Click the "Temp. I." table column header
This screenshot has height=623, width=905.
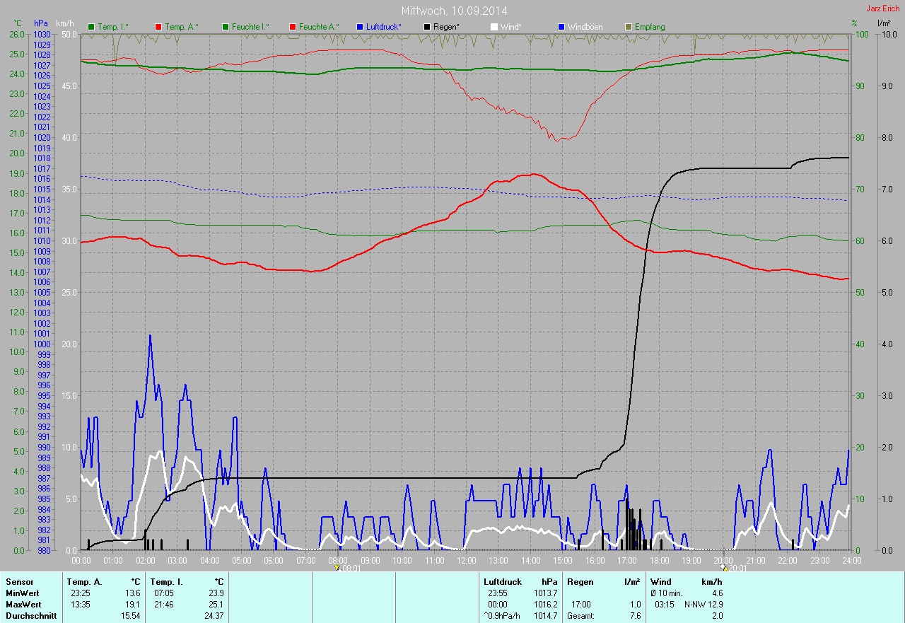(x=166, y=582)
